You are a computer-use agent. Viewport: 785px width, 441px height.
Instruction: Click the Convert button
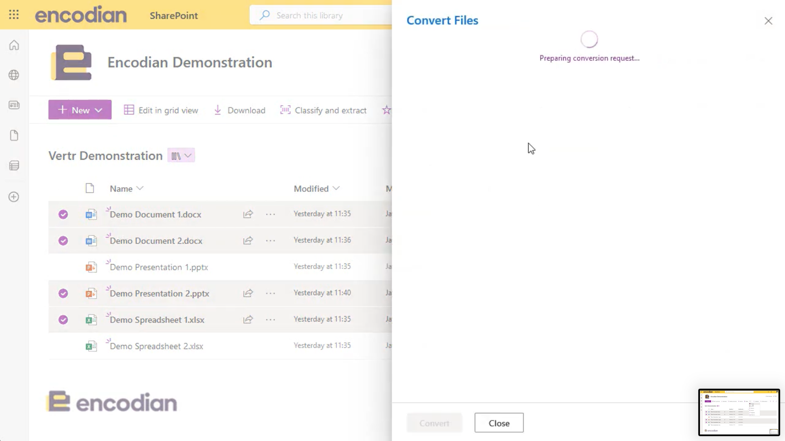[x=434, y=423]
